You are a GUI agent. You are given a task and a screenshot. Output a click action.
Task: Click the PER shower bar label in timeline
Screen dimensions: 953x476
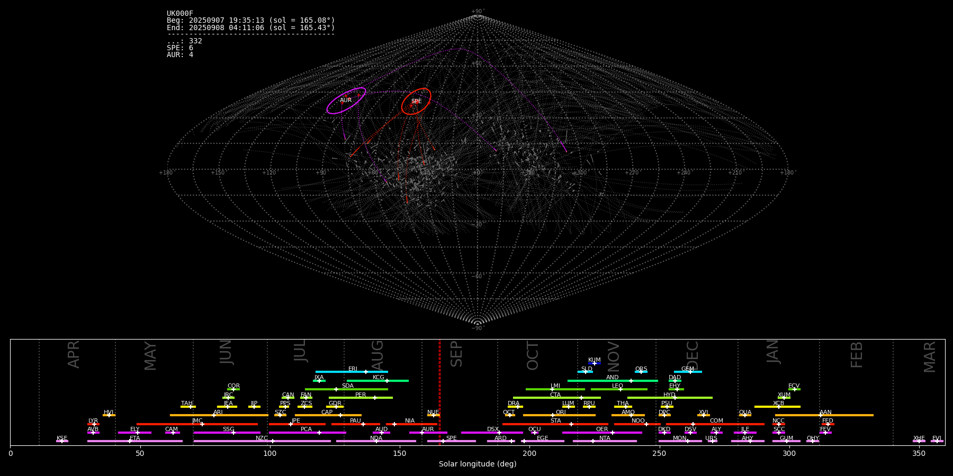pos(361,395)
